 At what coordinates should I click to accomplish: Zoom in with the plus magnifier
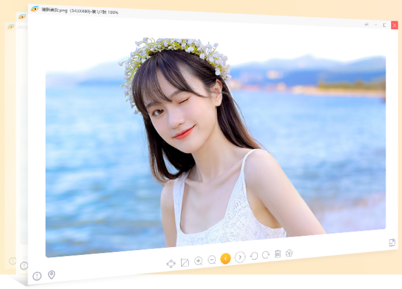(x=198, y=261)
